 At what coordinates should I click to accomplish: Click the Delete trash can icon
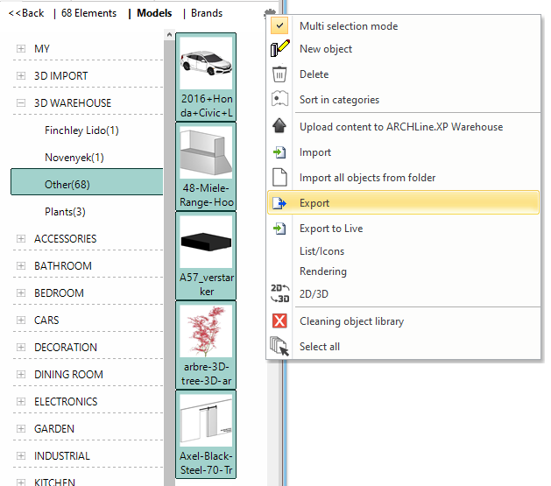(x=279, y=74)
